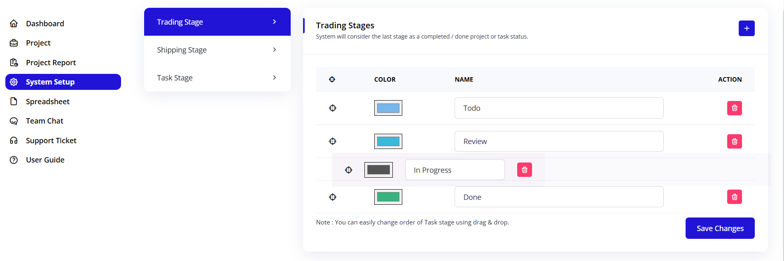Expand the Shipping Stage submenu chevron
The height and width of the screenshot is (261, 784).
275,50
